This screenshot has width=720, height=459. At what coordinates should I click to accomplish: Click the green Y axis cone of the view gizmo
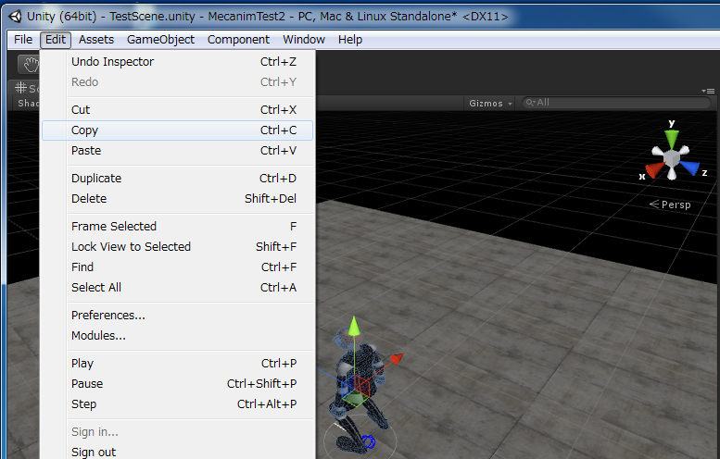[672, 138]
